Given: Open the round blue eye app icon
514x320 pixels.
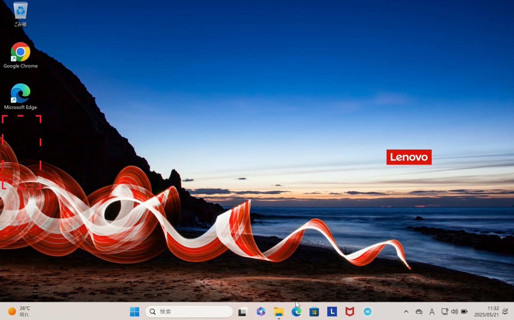Looking at the screenshot, I should [x=368, y=311].
